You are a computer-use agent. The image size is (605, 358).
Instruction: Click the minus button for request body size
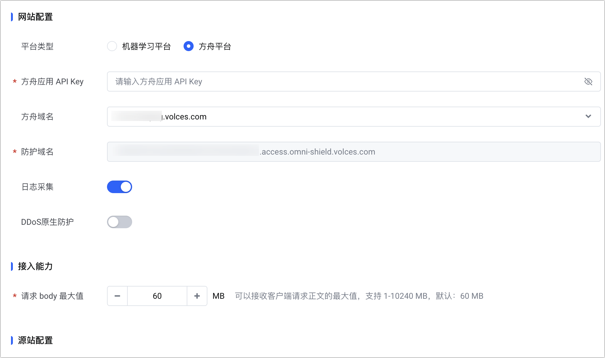pos(117,296)
